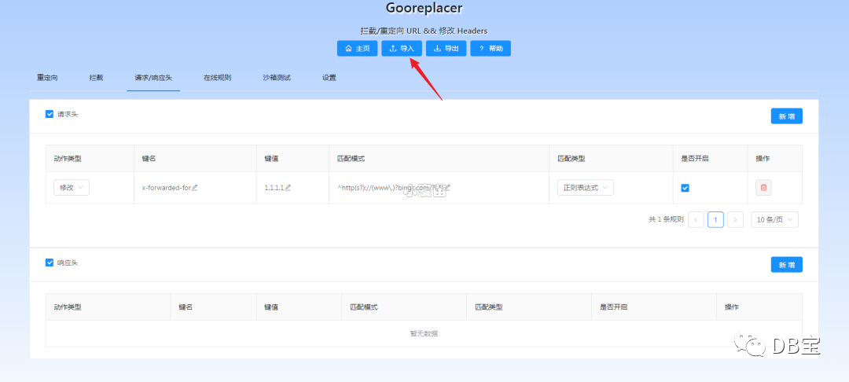This screenshot has height=382, width=849.
Task: Switch to the 拦截 tab
Action: coord(97,78)
